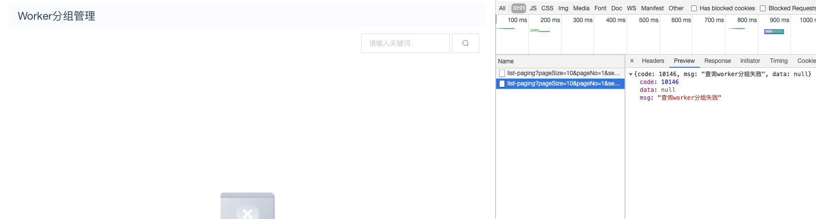Select the WS filter

[631, 8]
